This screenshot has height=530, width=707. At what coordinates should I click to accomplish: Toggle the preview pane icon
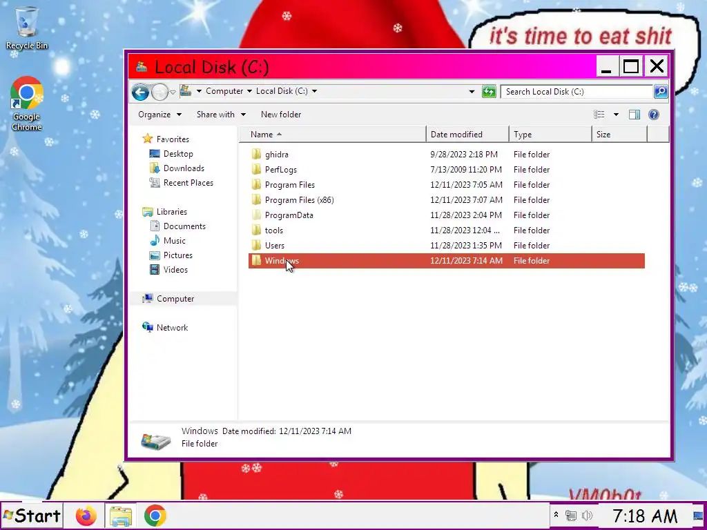point(635,115)
